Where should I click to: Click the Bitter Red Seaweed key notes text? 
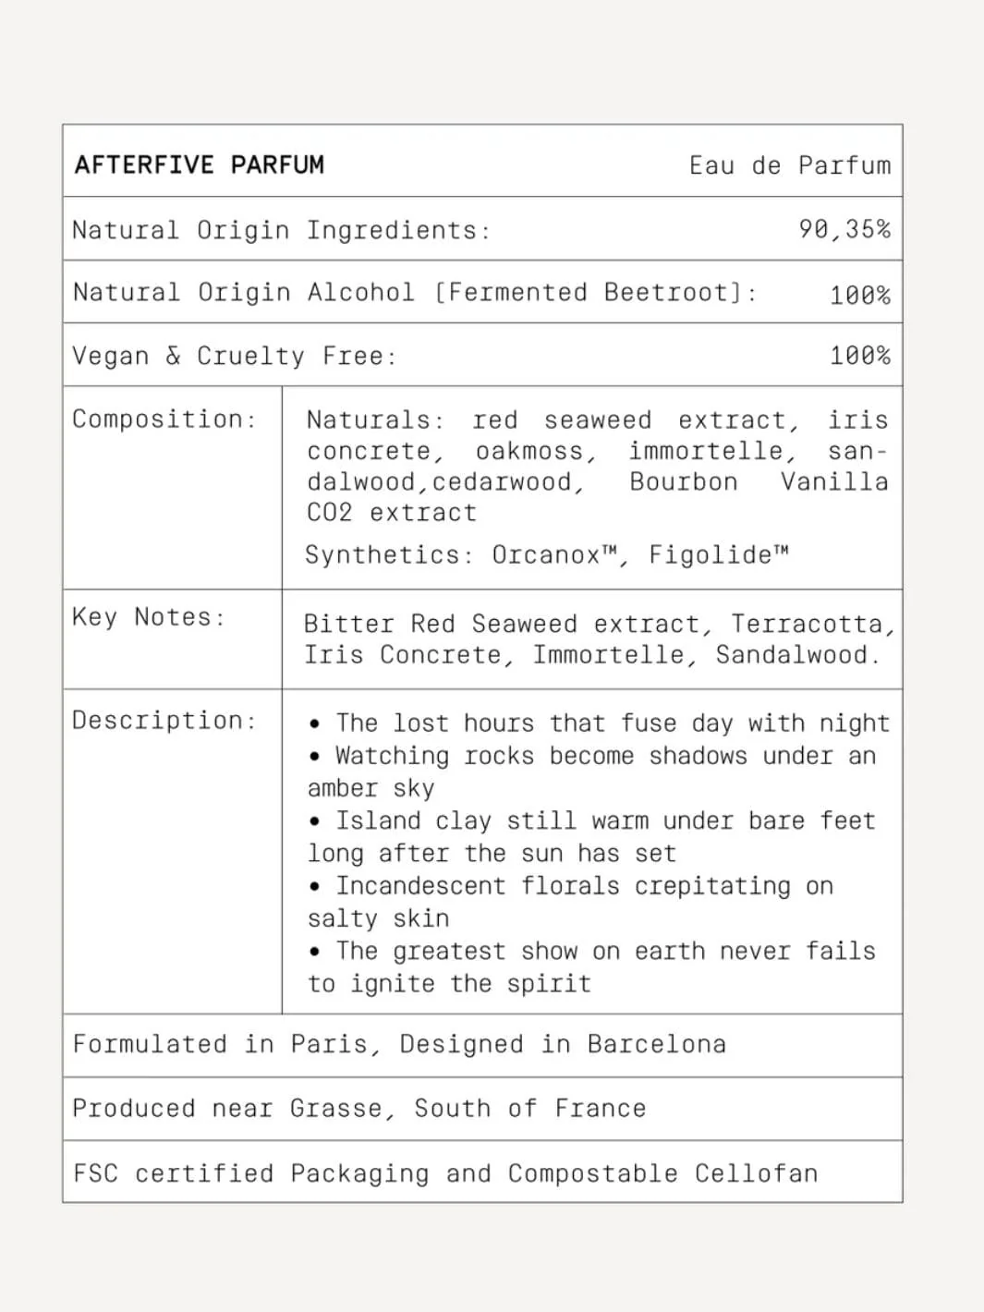[600, 639]
